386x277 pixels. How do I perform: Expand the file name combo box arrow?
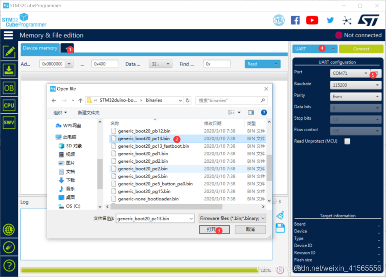(191, 219)
